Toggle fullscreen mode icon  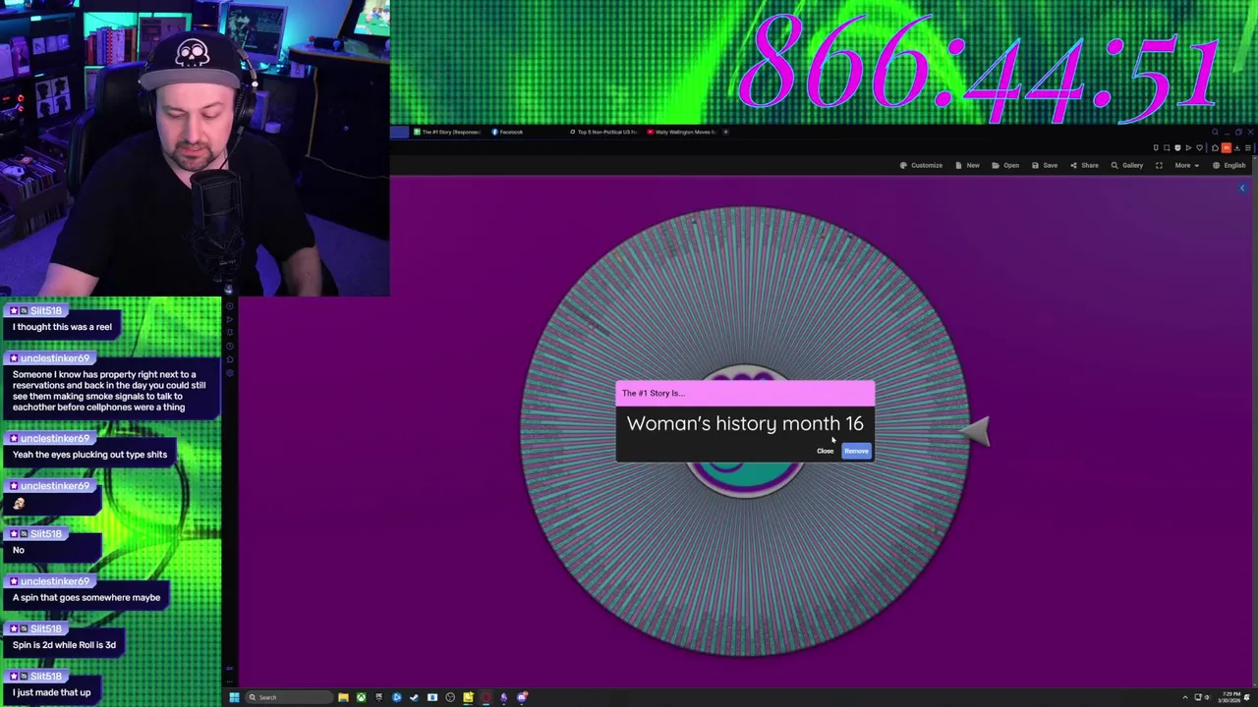[x=1159, y=165]
